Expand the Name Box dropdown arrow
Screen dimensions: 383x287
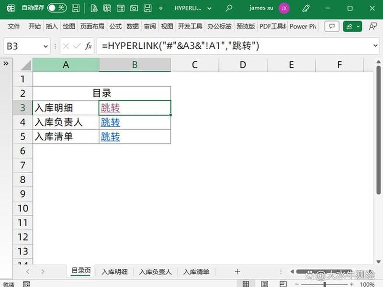tap(45, 46)
